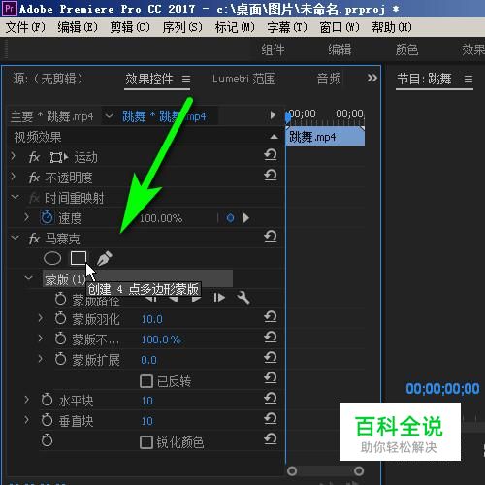Add keyframe for 速度
The width and height of the screenshot is (485, 485).
230,218
